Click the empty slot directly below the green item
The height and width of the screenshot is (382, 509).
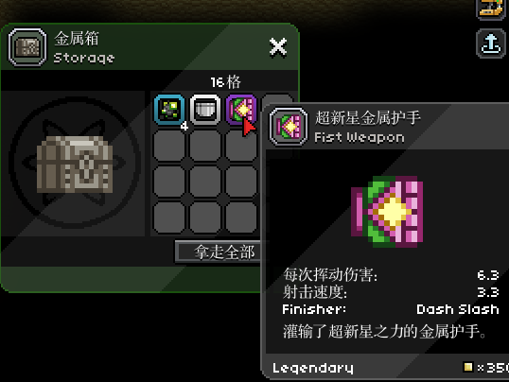tap(169, 146)
